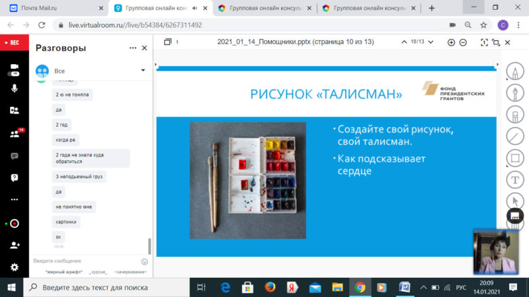The height and width of the screenshot is (297, 529).
Task: Switch the РУС input language
Action: [x=461, y=288]
